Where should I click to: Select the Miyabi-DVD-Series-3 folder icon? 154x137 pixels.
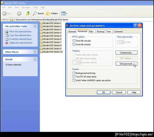pos(41,29)
